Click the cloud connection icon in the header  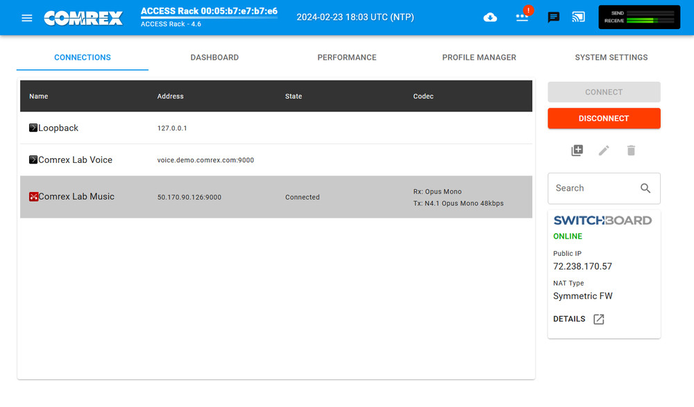click(x=490, y=17)
